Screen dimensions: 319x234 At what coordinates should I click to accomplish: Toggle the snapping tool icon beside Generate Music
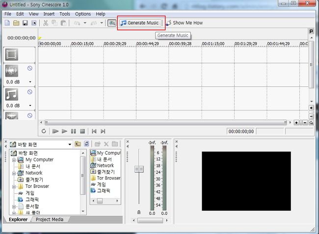coord(112,23)
